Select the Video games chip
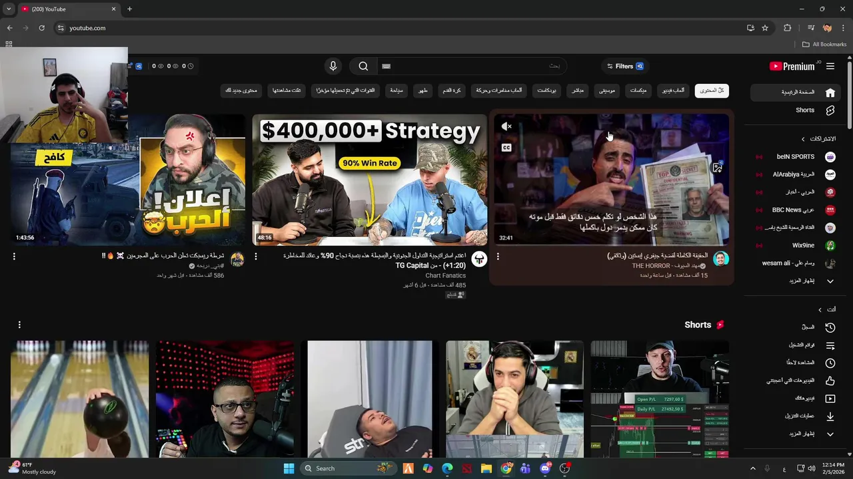853x479 pixels. click(x=673, y=90)
